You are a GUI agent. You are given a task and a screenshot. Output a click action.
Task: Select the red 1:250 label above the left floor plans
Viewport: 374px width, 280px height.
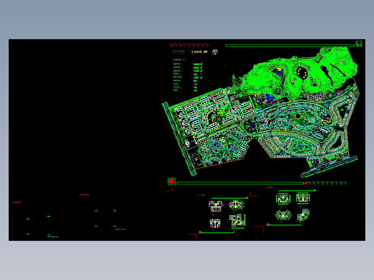pyautogui.click(x=202, y=195)
